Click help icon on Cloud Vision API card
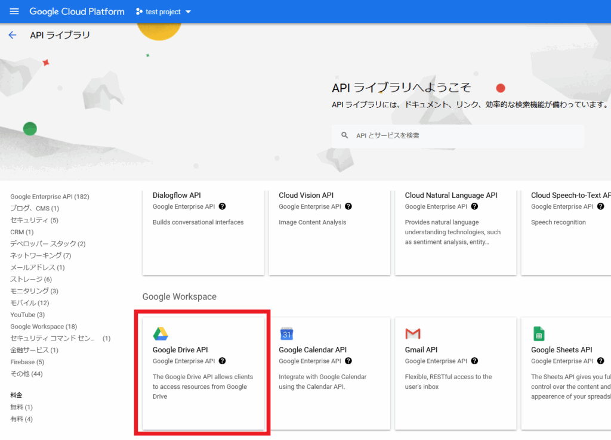611x440 pixels. click(x=348, y=206)
